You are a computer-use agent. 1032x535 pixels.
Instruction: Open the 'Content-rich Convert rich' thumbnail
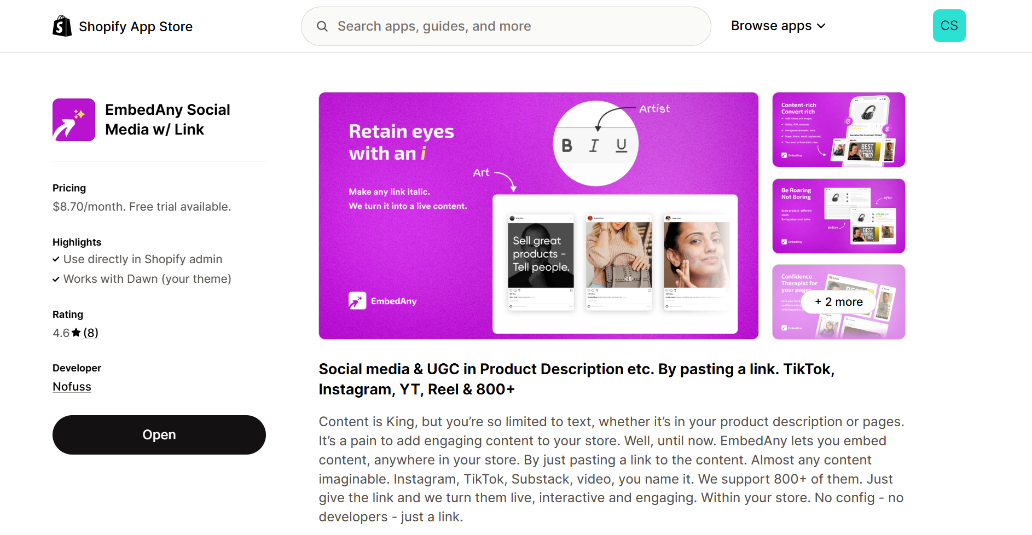(x=838, y=130)
